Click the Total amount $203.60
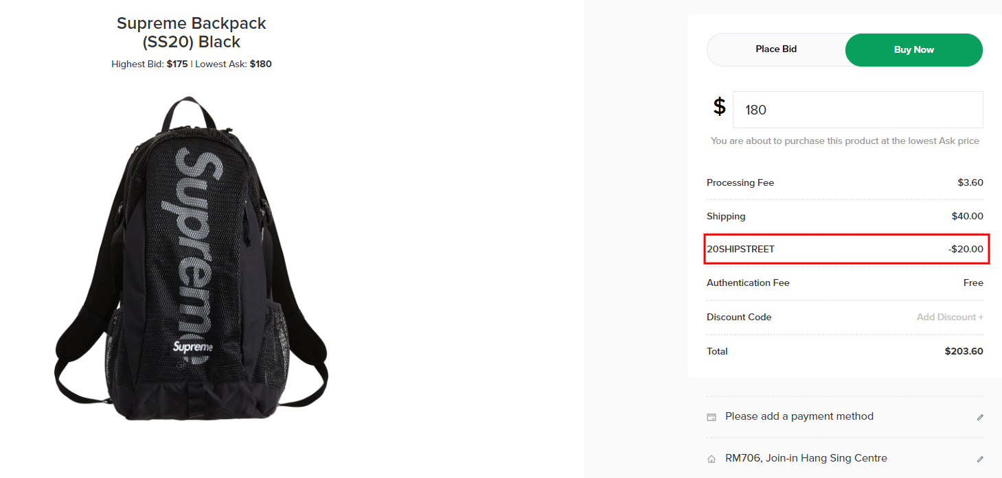The width and height of the screenshot is (1002, 478). pos(964,351)
